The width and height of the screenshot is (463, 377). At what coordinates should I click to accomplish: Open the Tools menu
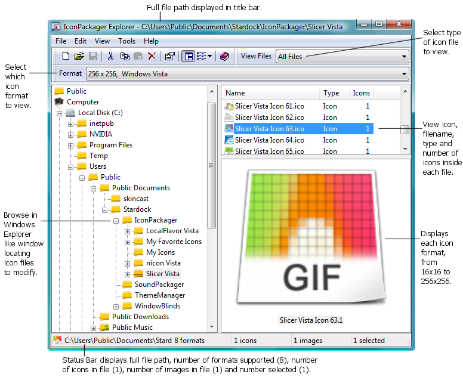[x=126, y=41]
